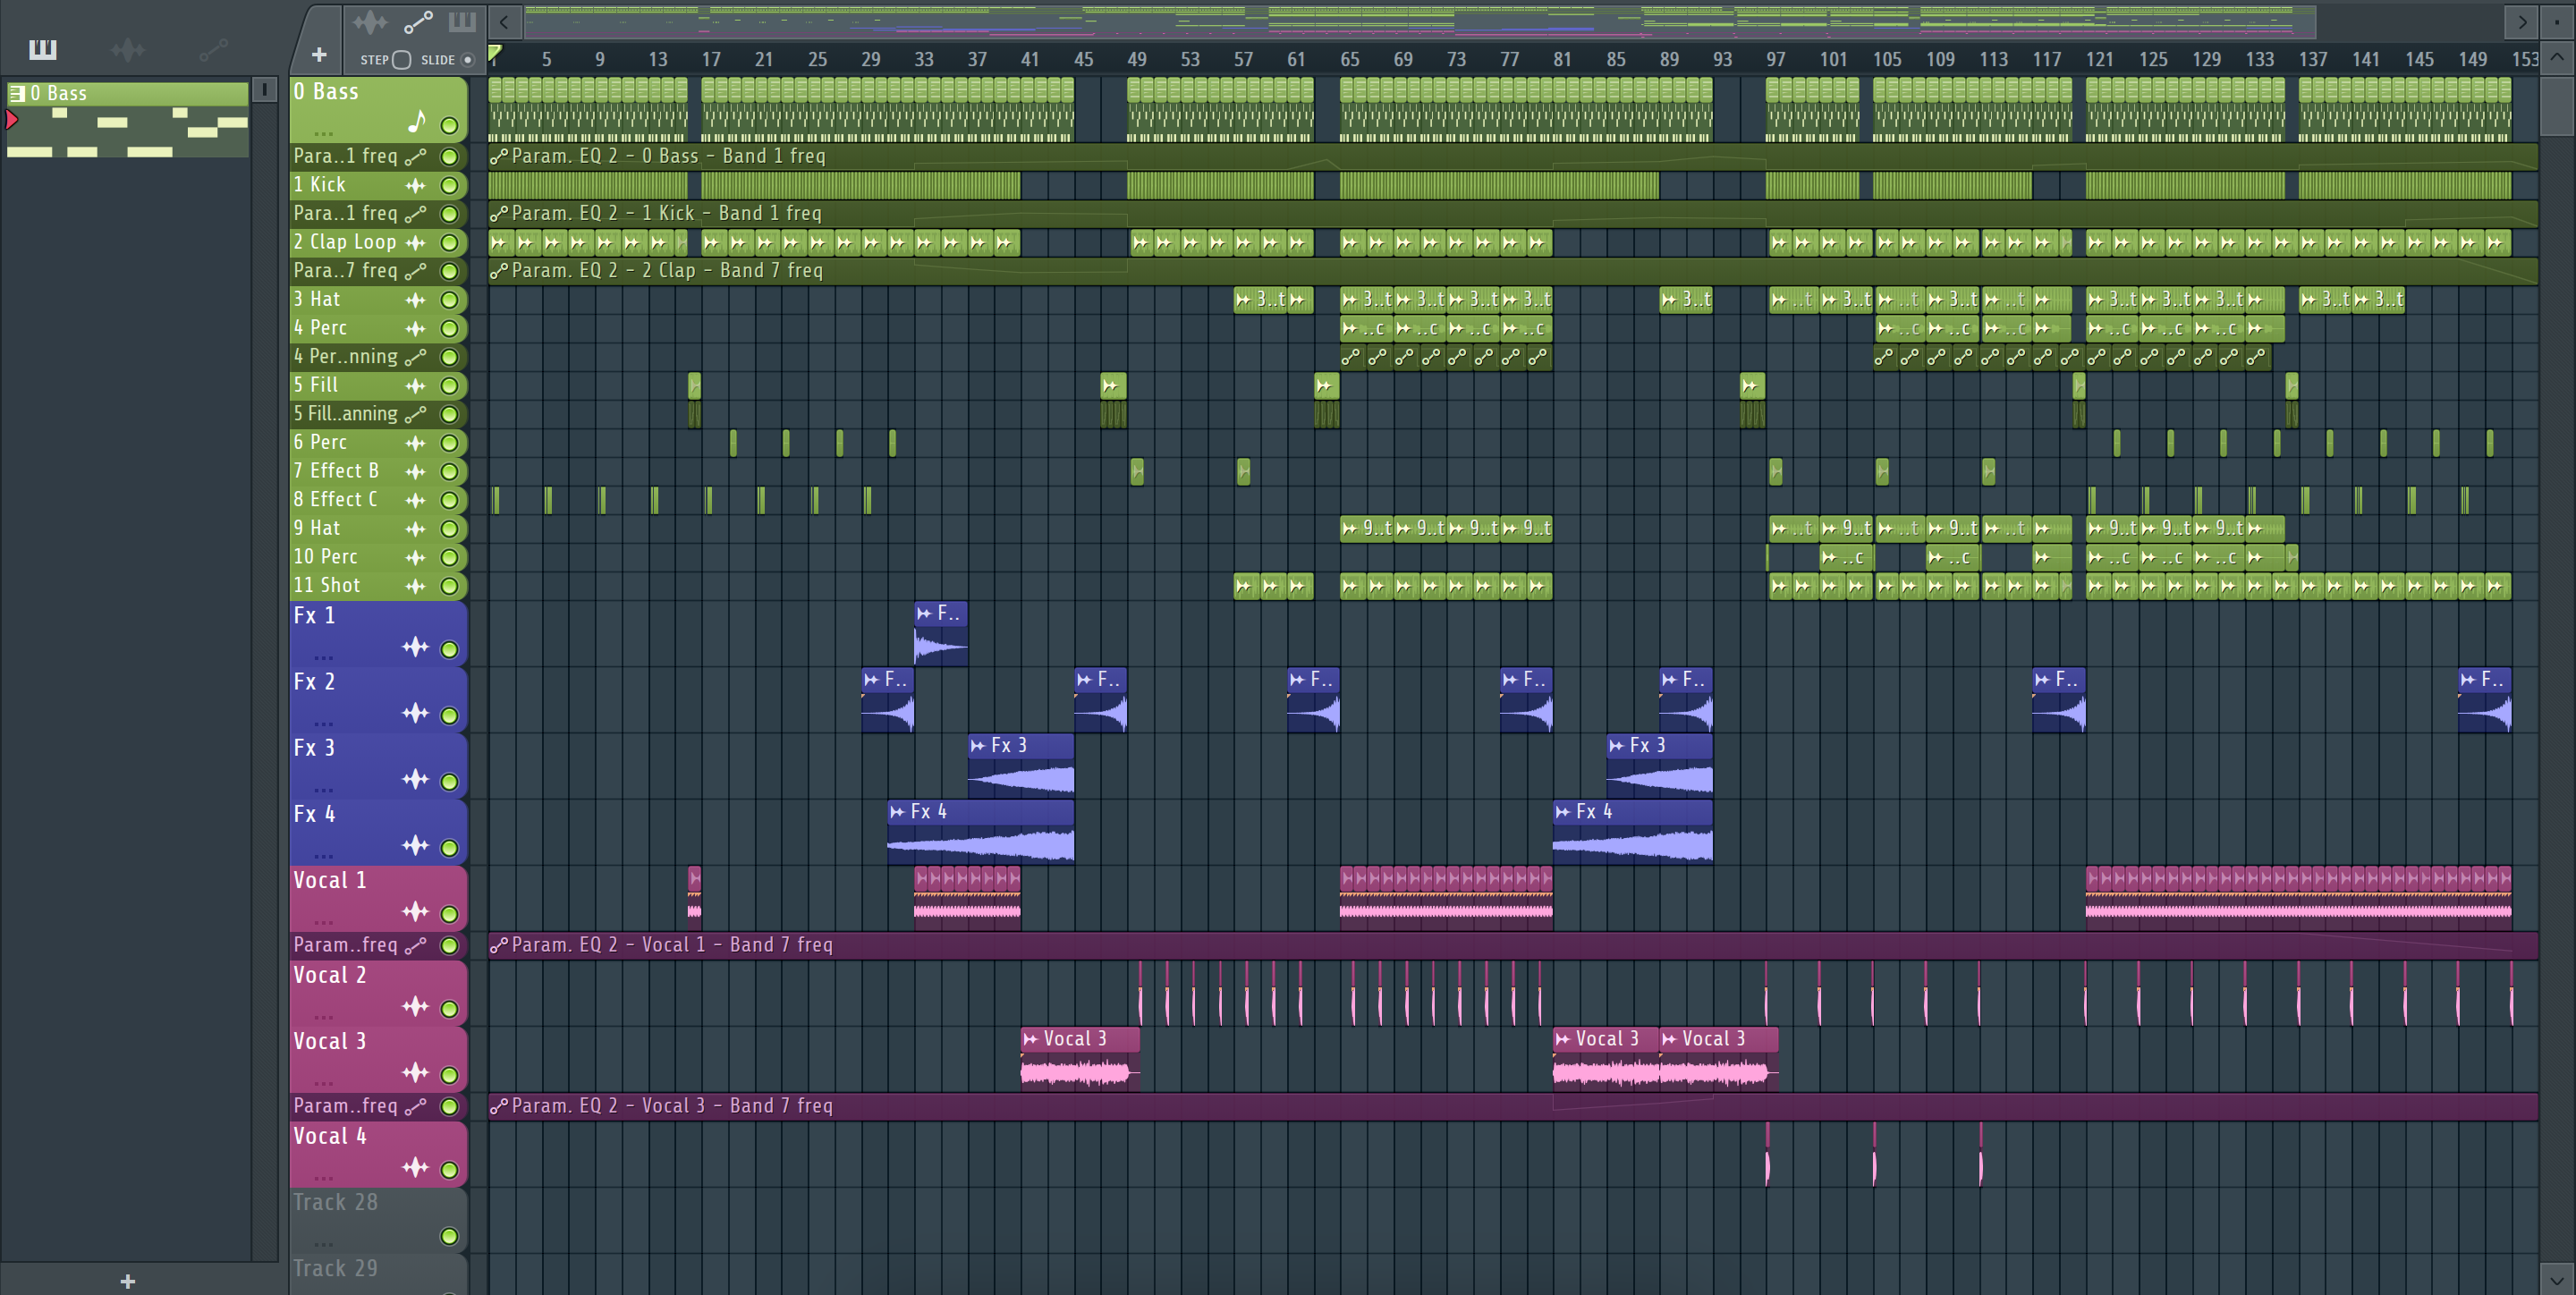Viewport: 2576px width, 1295px height.
Task: Click the waveform icon on Vocal 1 track
Action: click(x=415, y=912)
